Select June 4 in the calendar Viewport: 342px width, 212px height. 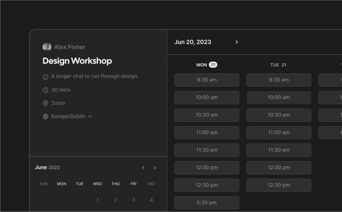coord(151,200)
